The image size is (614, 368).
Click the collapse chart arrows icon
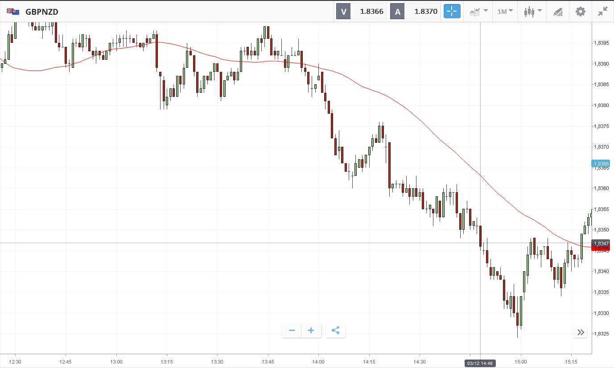pos(603,12)
